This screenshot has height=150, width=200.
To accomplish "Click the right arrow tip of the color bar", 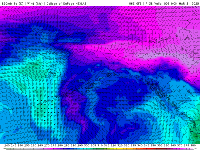I will click(195, 149).
